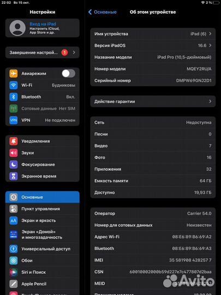Open the VPN Не подключен item

point(43,120)
